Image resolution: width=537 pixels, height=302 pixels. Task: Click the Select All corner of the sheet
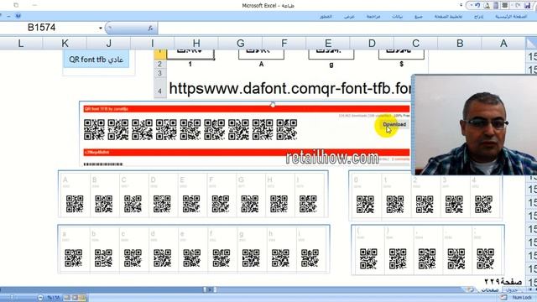point(531,43)
